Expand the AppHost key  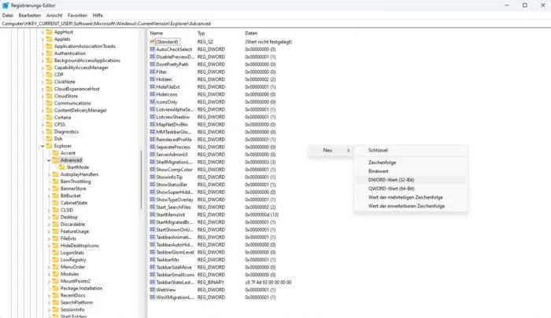pyautogui.click(x=43, y=32)
